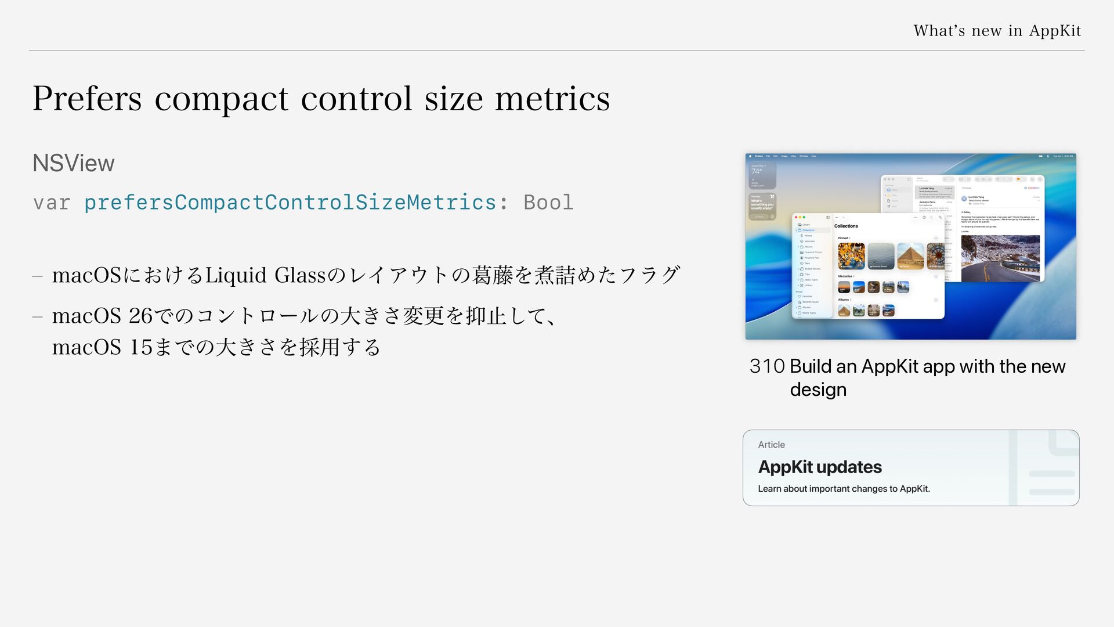Open the pyramid pinned collection thumbnail
This screenshot has width=1114, height=627.
click(x=910, y=256)
